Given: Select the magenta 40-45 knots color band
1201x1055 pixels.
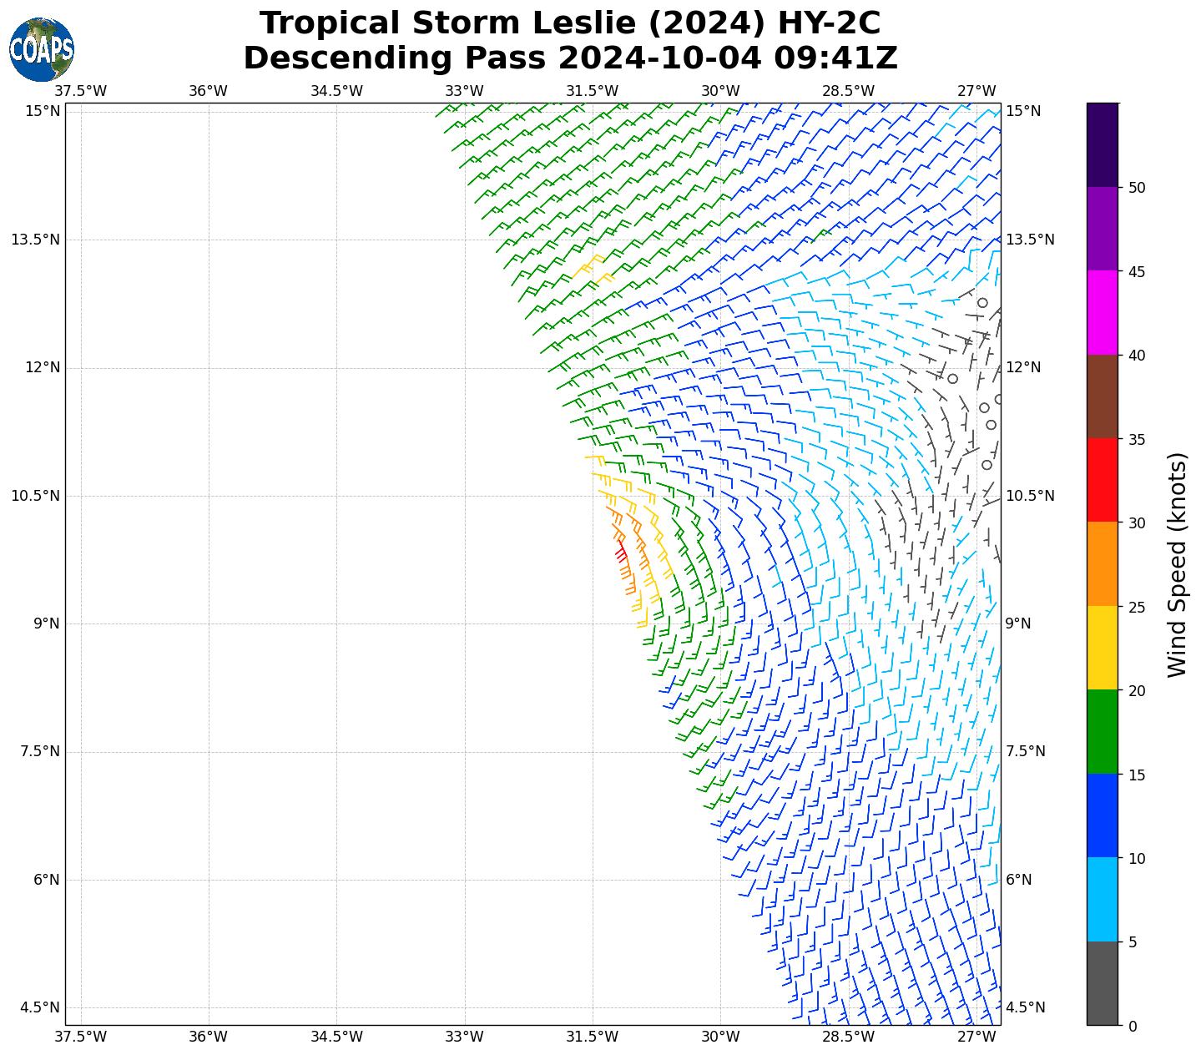Looking at the screenshot, I should [x=1102, y=312].
